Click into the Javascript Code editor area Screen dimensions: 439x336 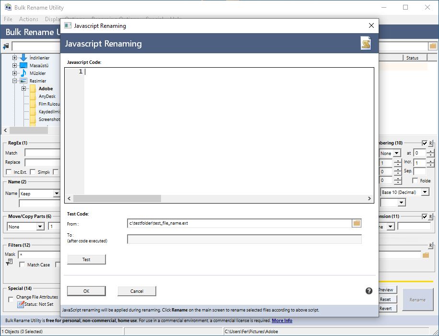[229, 131]
